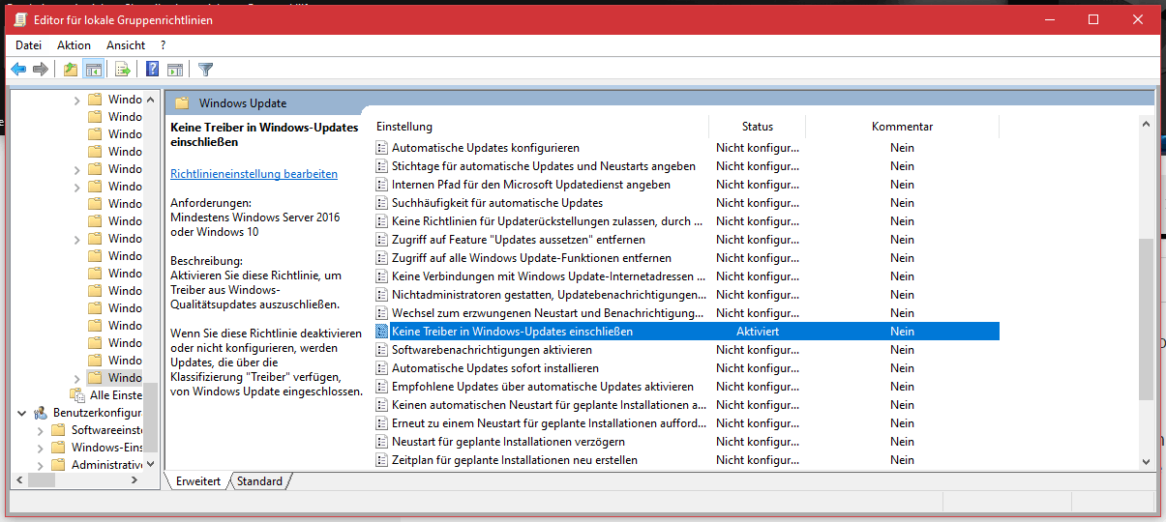Click the down arrow of the tree scrollbar

pyautogui.click(x=150, y=464)
